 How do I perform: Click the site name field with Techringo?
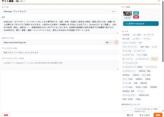tap(55, 11)
